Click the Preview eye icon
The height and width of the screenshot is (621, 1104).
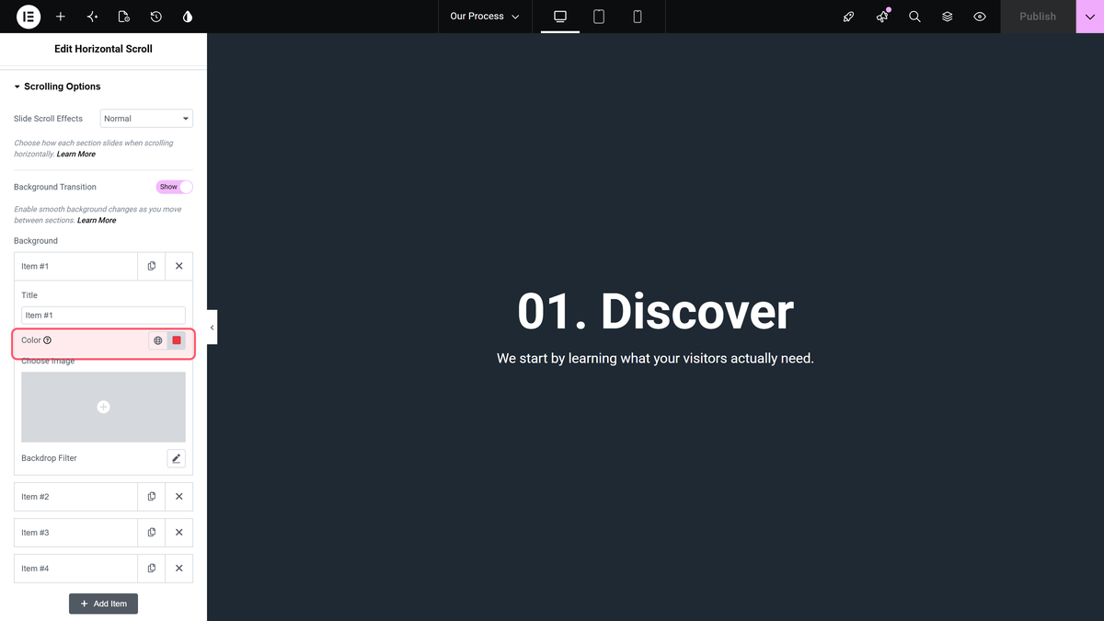(x=980, y=17)
